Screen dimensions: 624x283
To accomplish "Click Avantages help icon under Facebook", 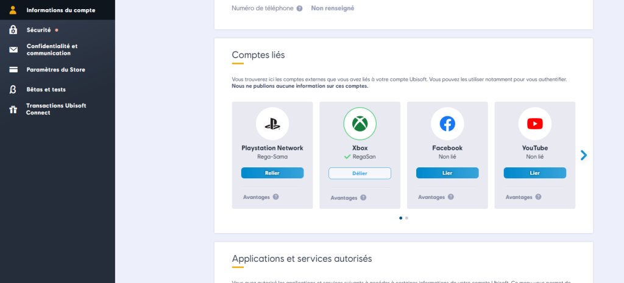I will 451,197.
